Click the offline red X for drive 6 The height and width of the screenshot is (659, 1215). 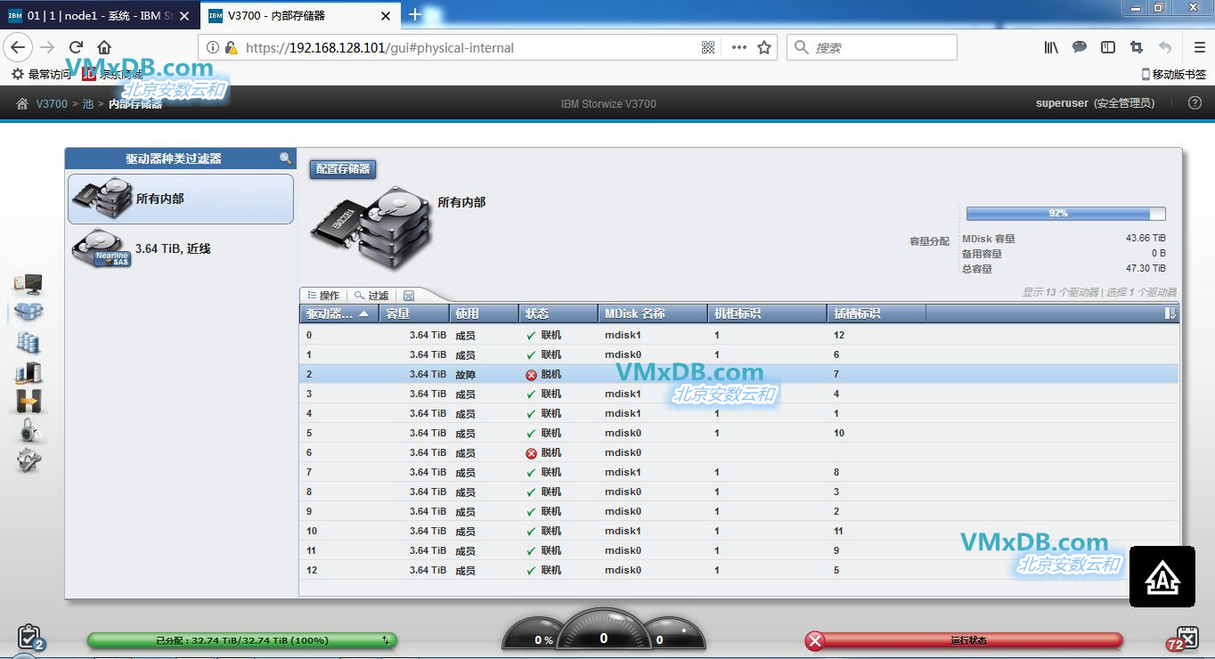531,453
